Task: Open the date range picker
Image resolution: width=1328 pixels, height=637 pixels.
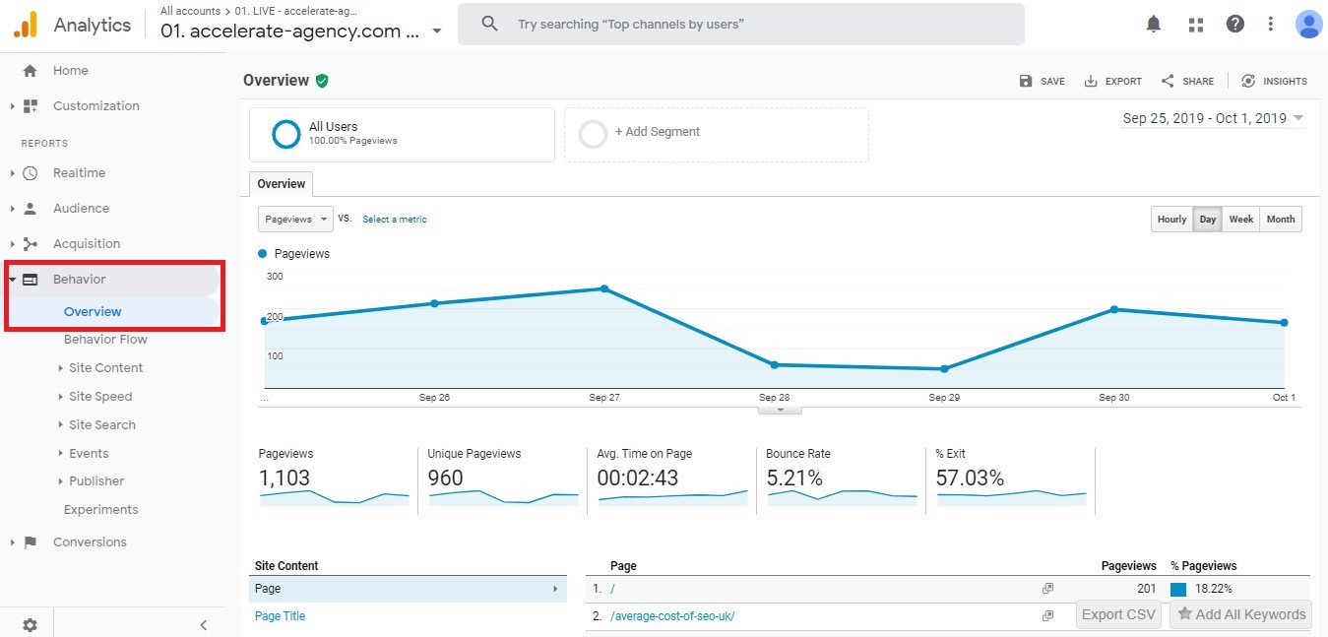Action: point(1213,118)
